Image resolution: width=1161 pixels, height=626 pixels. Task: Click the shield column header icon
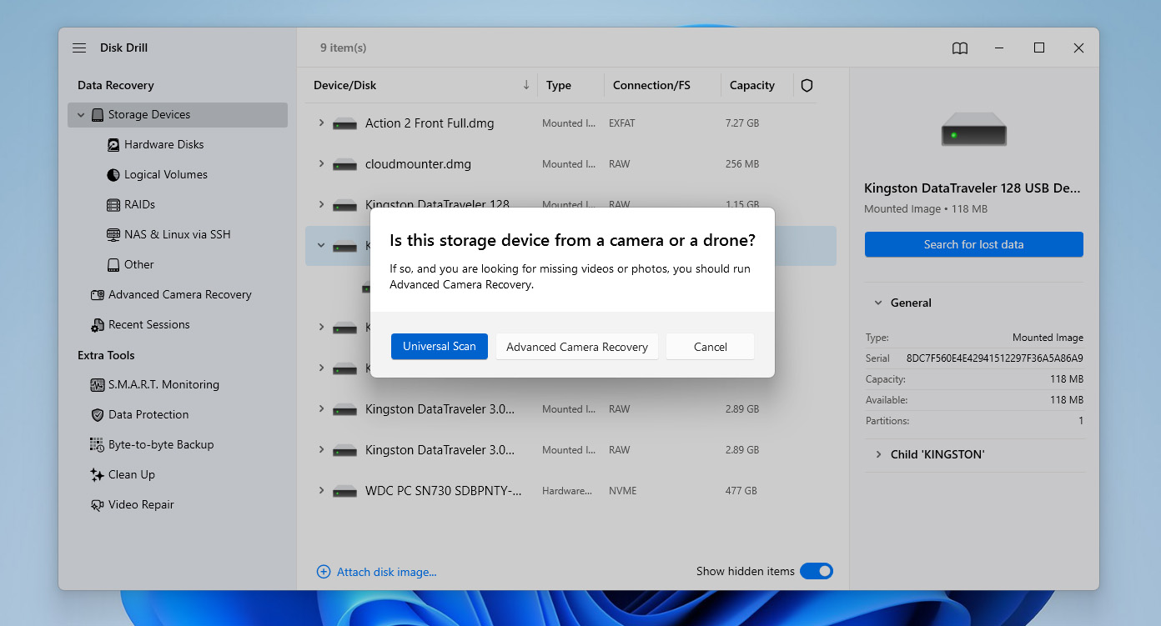click(807, 86)
